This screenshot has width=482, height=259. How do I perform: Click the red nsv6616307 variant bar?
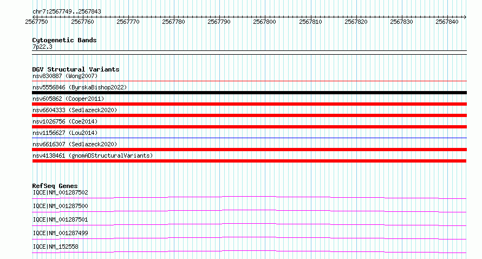(x=249, y=150)
